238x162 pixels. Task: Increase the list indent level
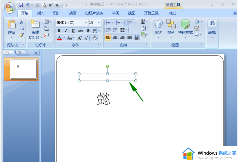115,30
